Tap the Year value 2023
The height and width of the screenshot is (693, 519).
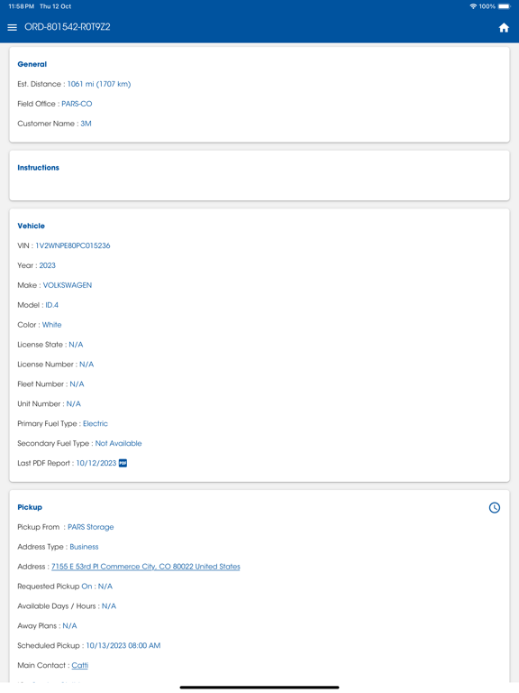(x=47, y=265)
